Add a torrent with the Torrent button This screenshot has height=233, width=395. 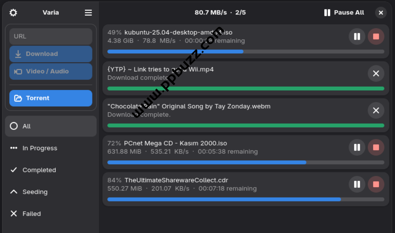point(51,98)
